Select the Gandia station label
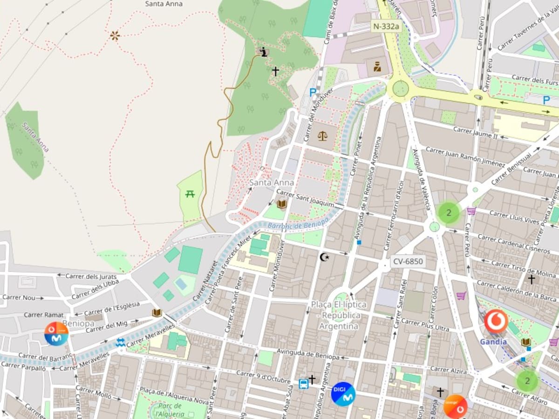Screen dimensions: 559x419 pyautogui.click(x=493, y=342)
